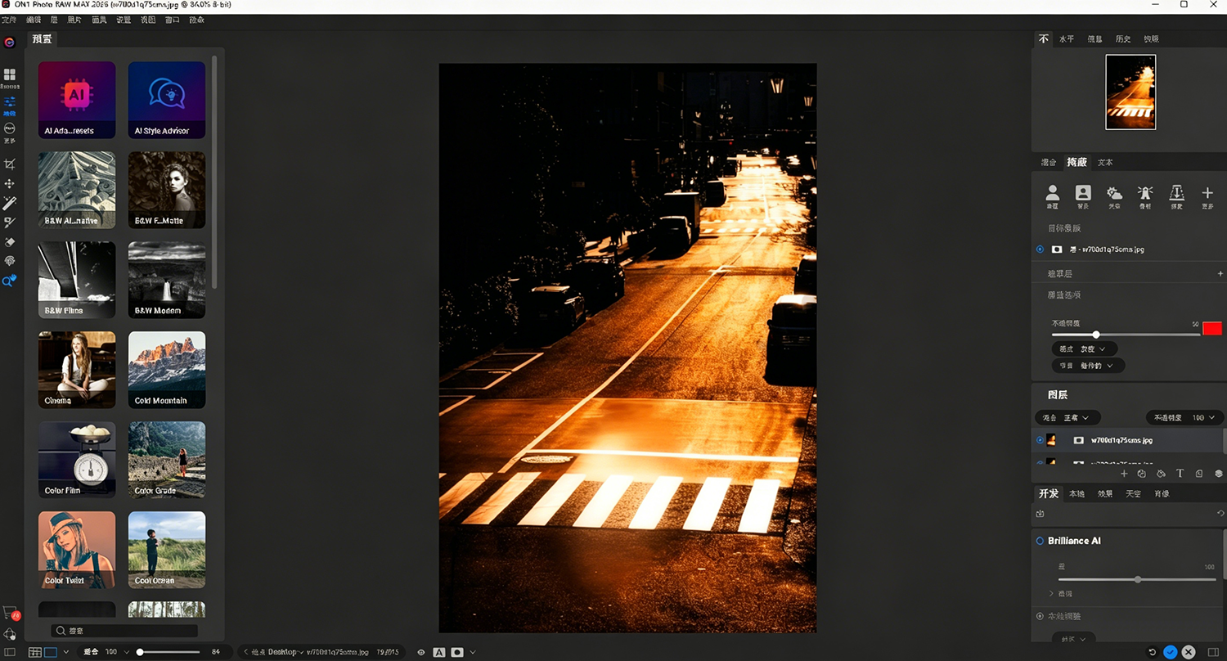Switch to the 效果 tab in edit panel
The height and width of the screenshot is (661, 1227).
click(x=1105, y=493)
